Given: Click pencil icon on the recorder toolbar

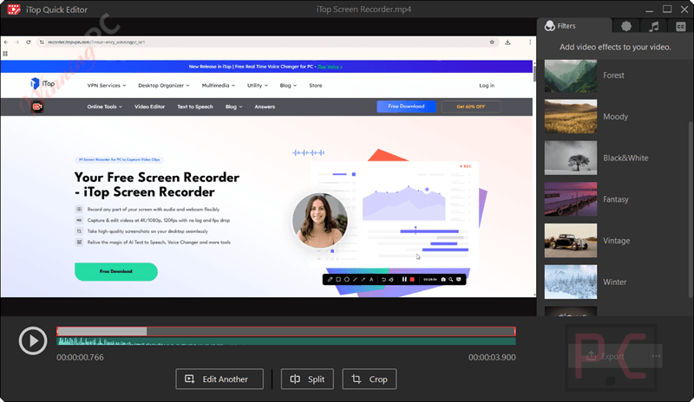Looking at the screenshot, I should [330, 280].
